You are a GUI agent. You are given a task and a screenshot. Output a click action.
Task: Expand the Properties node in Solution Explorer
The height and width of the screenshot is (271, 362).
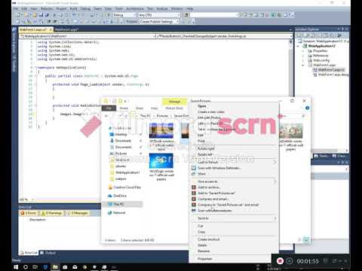point(303,51)
